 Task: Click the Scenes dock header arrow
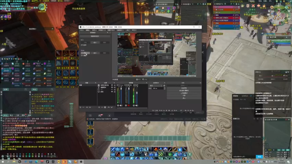[x=96, y=83]
